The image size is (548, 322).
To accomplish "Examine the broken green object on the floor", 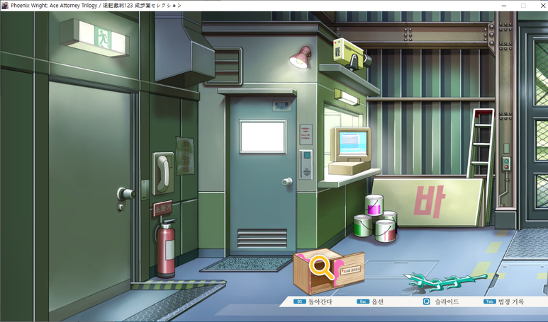I will pos(445,281).
